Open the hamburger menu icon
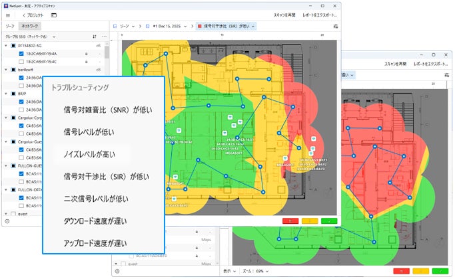This screenshot has width=455, height=279. pos(8,15)
